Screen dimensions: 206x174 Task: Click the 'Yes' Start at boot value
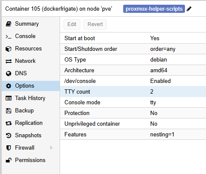[x=154, y=38]
